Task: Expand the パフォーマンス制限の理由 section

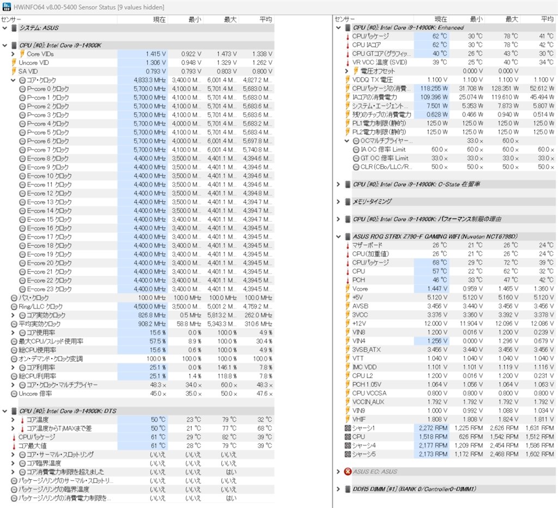Action: (x=338, y=219)
